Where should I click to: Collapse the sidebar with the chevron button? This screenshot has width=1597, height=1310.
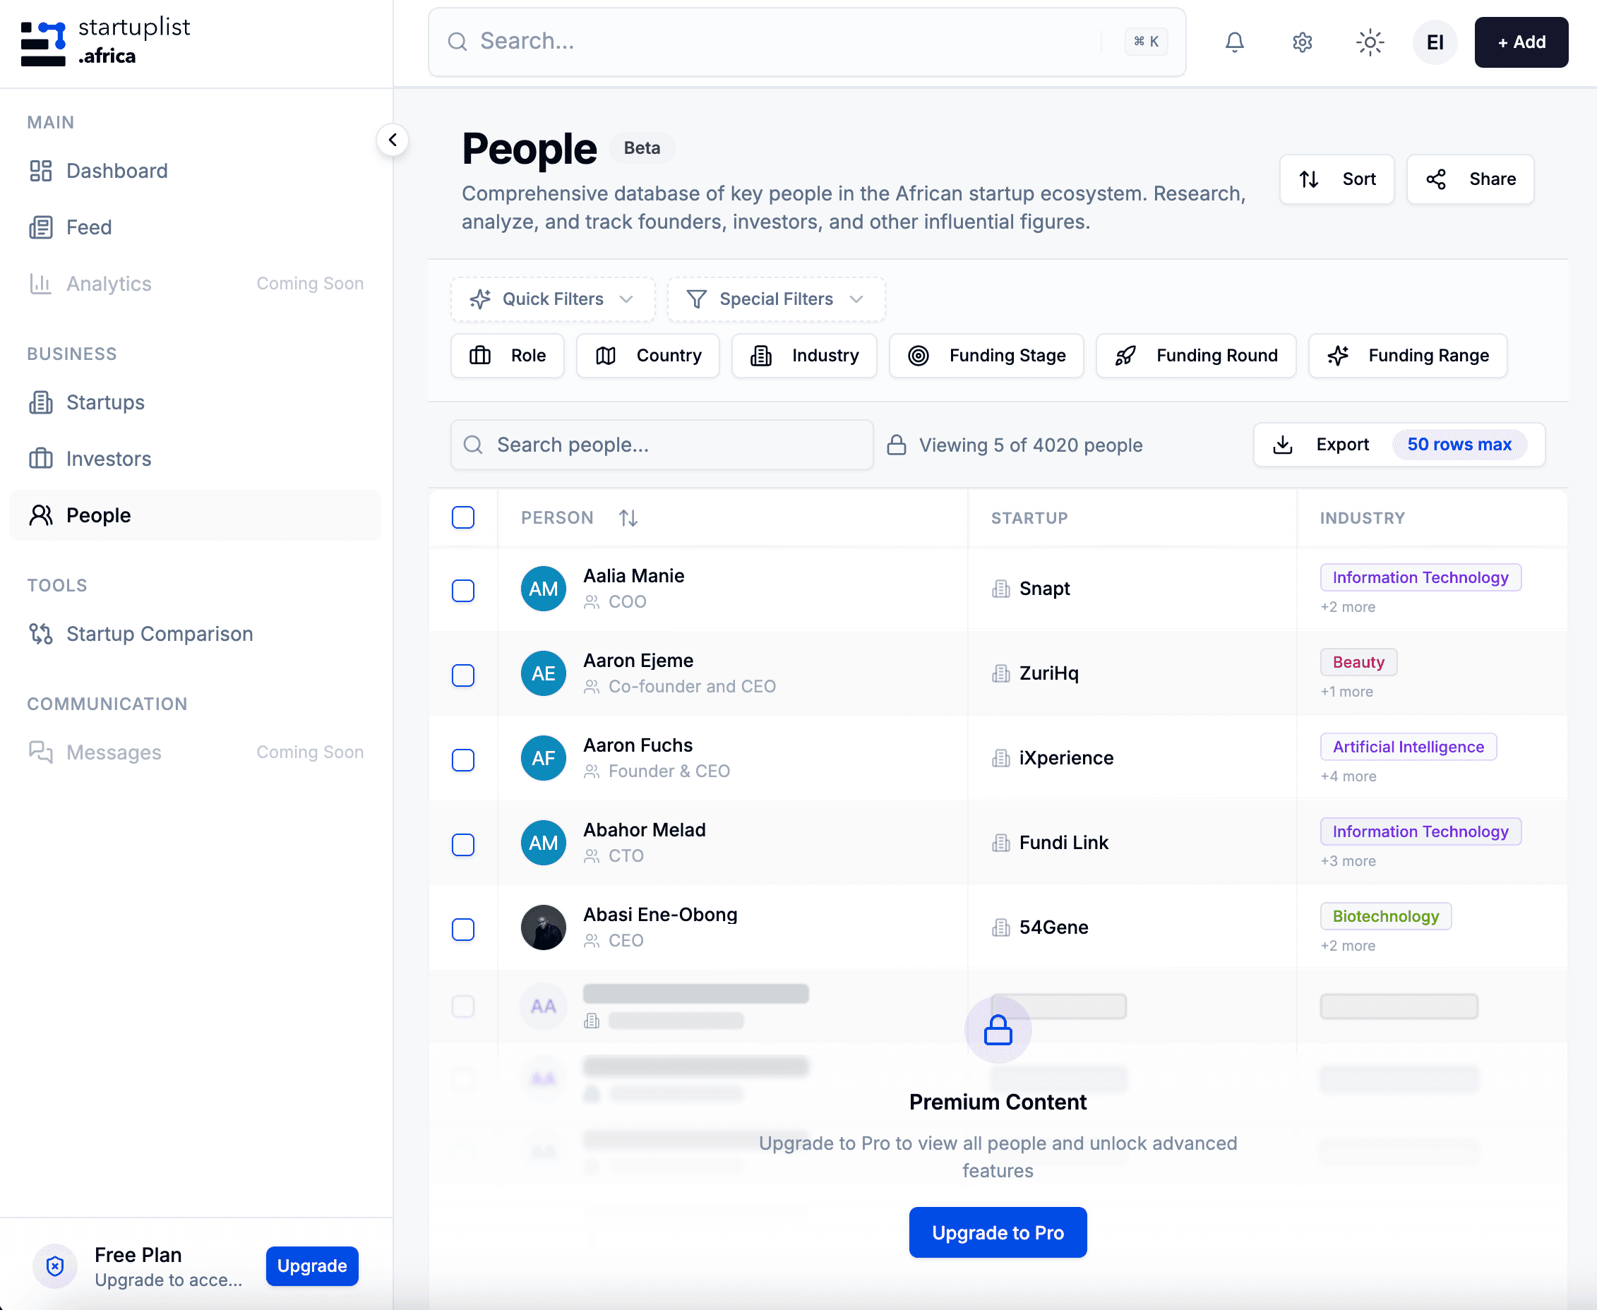(x=393, y=140)
